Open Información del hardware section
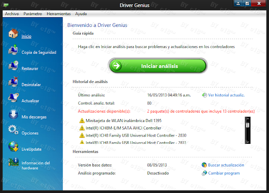Screen dimensions: 269x193 (36, 165)
